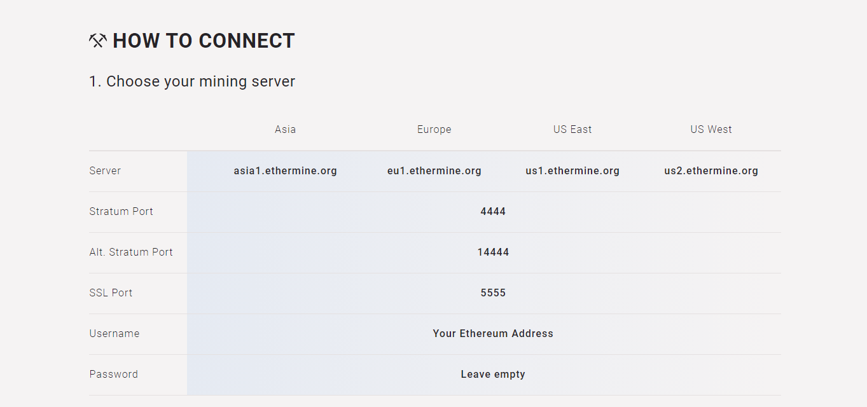Click us1.ethermine.org server address
This screenshot has height=407, width=867.
(x=572, y=170)
